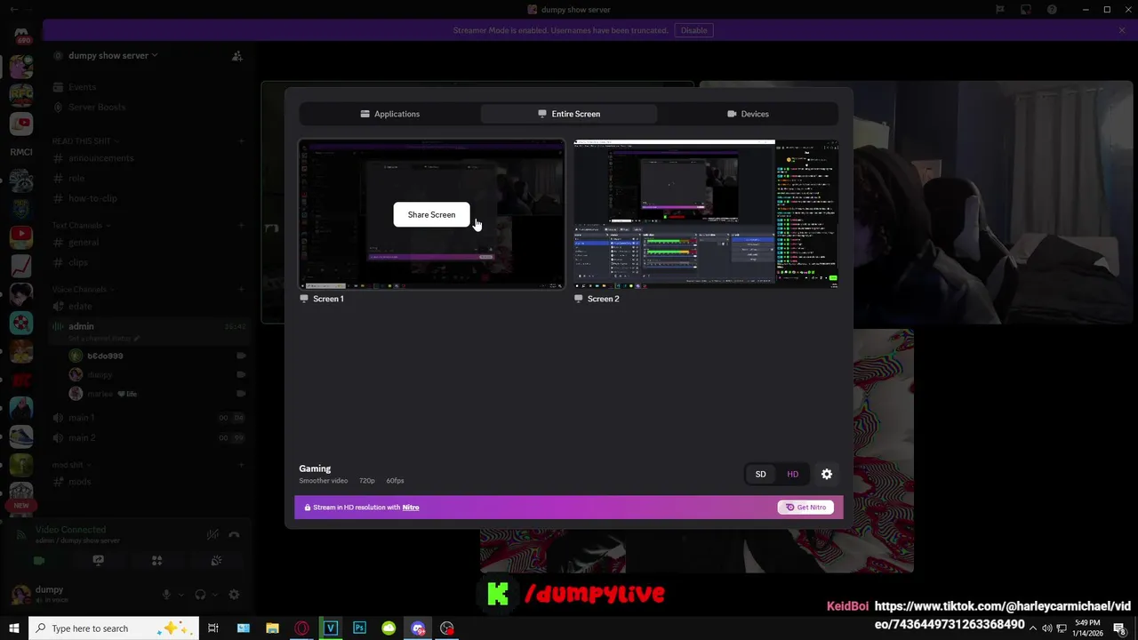
Task: Mute the microphone in the user panel
Action: tap(166, 595)
